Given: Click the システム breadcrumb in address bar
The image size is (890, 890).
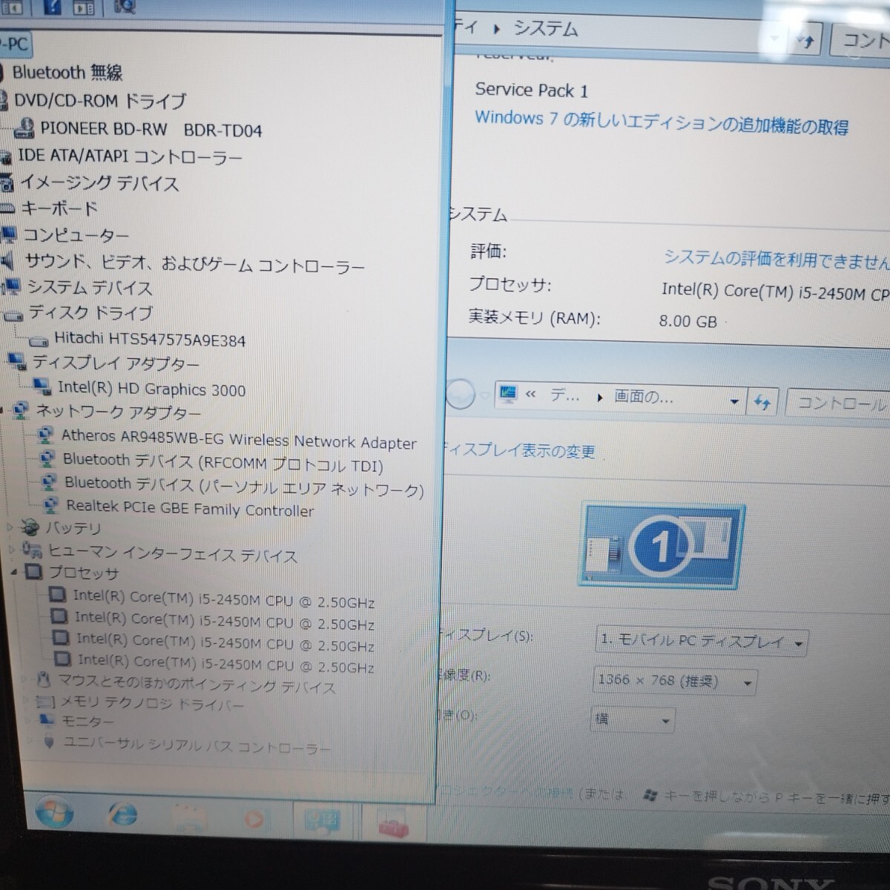Looking at the screenshot, I should tap(545, 29).
